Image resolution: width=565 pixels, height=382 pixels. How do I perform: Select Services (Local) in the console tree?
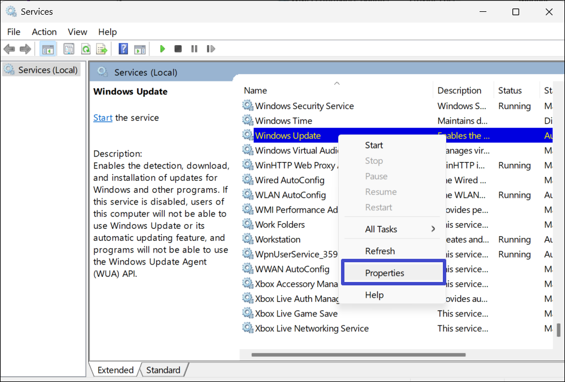(48, 70)
